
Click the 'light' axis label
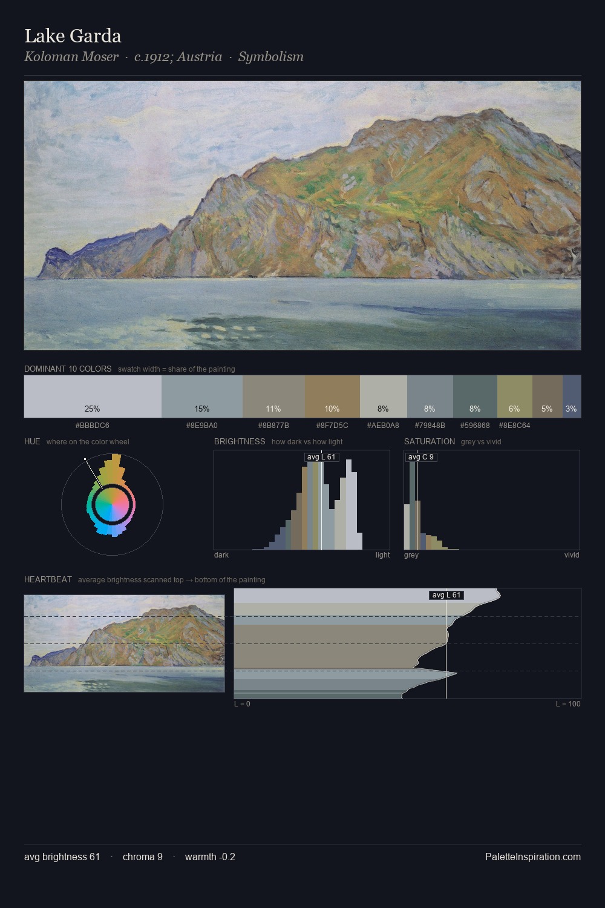[382, 555]
